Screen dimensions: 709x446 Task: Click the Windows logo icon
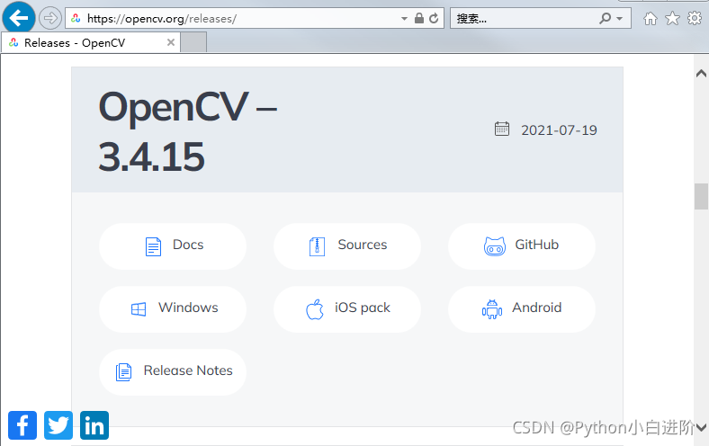coord(139,309)
